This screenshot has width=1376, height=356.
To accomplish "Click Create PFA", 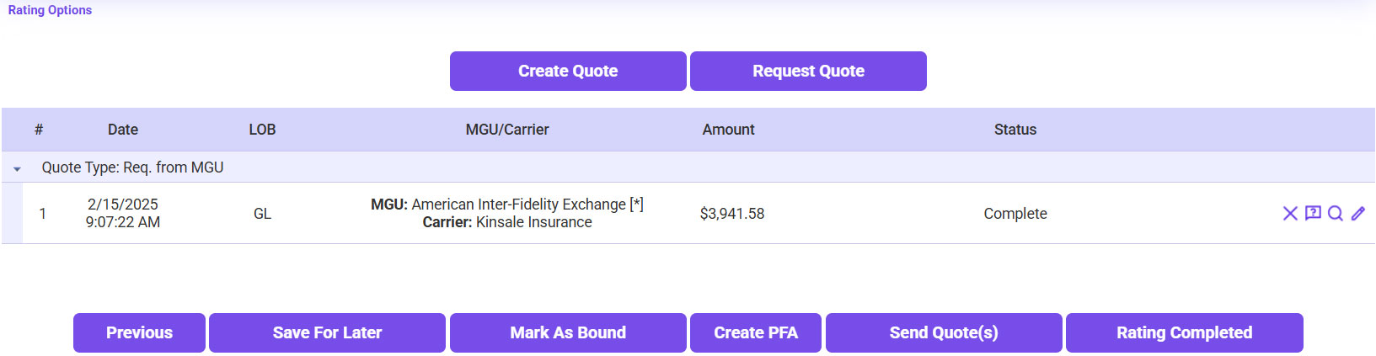I will (756, 333).
